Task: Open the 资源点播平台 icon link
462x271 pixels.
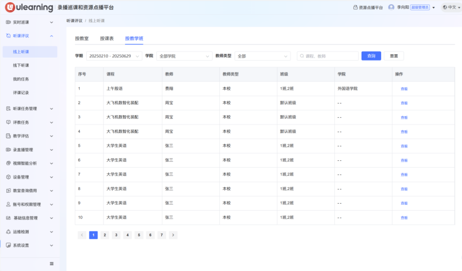Action: tap(356, 8)
